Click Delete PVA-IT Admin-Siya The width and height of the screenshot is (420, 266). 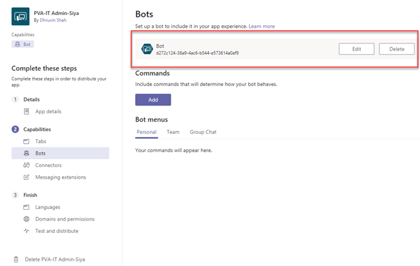(55, 260)
